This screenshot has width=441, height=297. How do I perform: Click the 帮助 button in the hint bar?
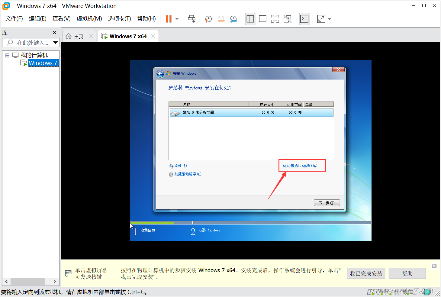407,273
